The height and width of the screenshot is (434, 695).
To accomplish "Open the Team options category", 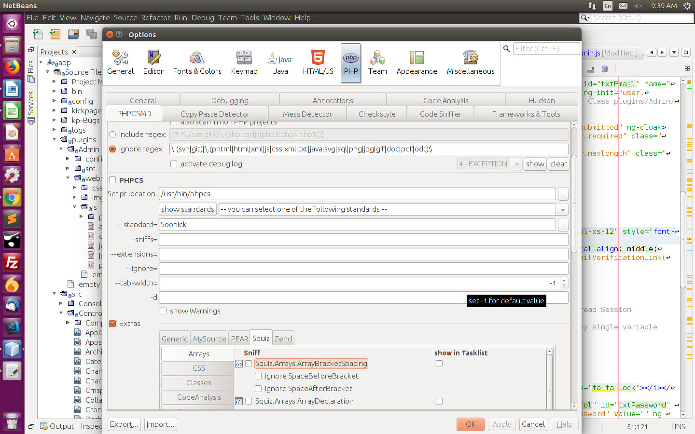I will [x=377, y=63].
